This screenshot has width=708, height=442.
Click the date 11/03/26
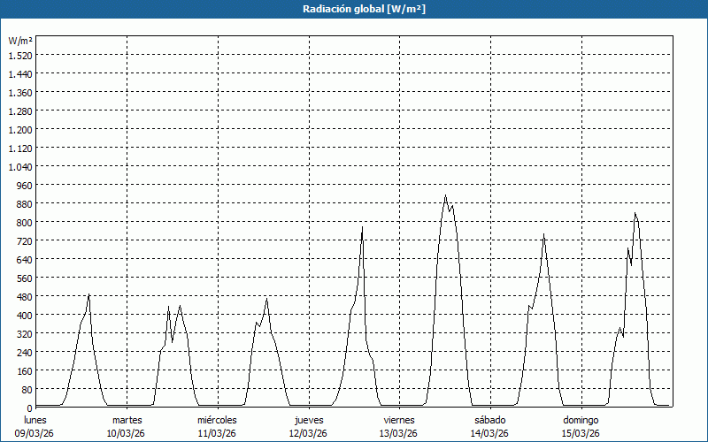coord(217,433)
